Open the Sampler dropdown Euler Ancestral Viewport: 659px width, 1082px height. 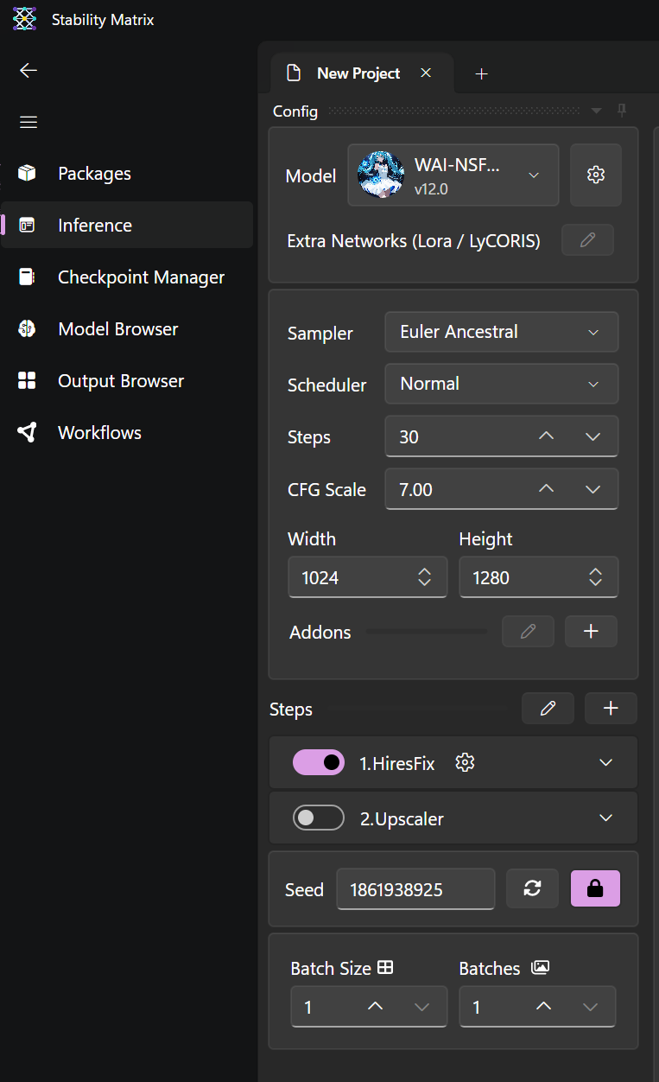(x=501, y=332)
